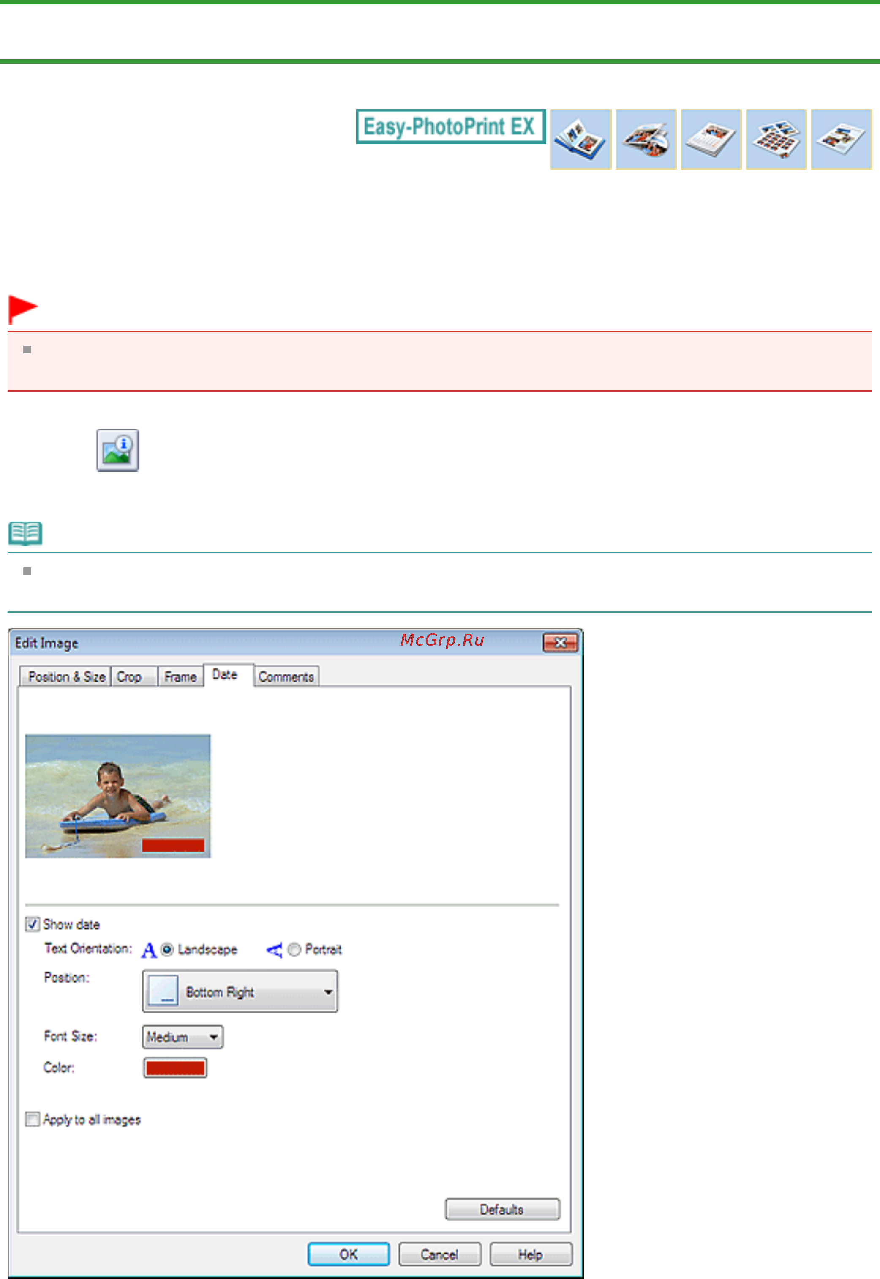Close the Edit Image dialog
This screenshot has width=880, height=1279.
coord(560,642)
